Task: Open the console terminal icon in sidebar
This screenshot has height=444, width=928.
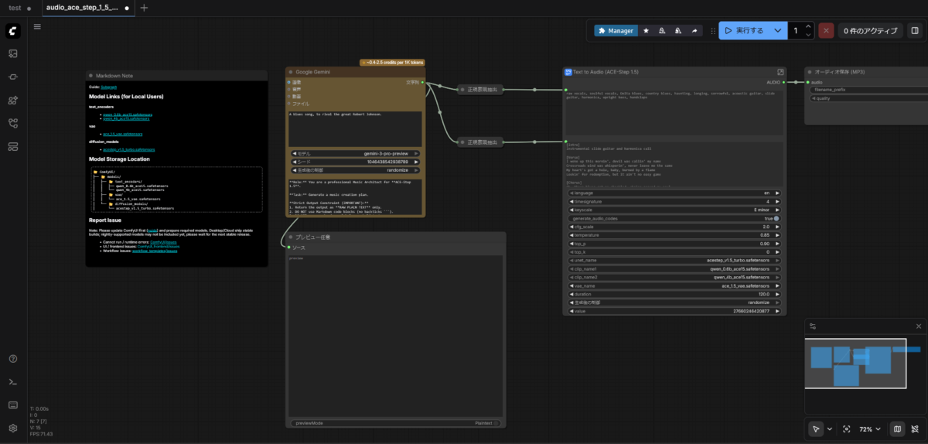Action: [13, 381]
